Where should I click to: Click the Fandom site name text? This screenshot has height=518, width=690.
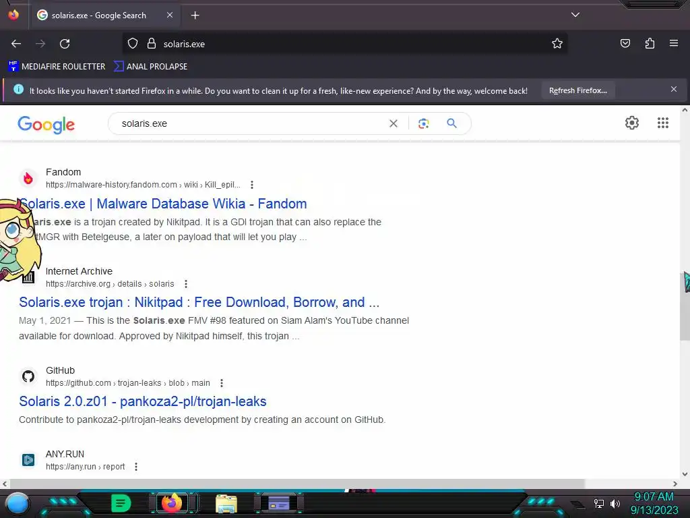pos(63,172)
